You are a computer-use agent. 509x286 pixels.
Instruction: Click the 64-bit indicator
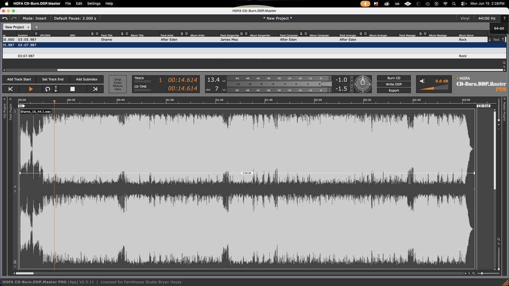point(499,28)
